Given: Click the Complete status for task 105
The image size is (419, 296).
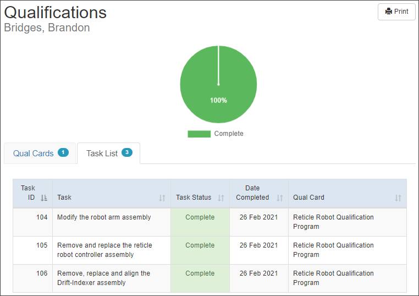Looking at the screenshot, I should click(x=200, y=245).
